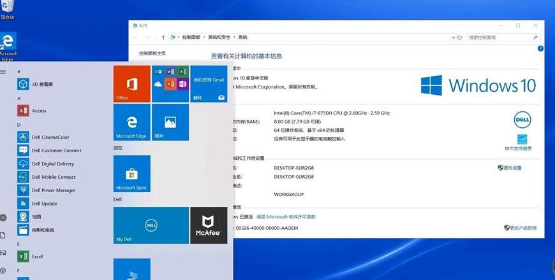Image resolution: width=555 pixels, height=280 pixels.
Task: Open the Microsoft Store tile
Action: [131, 174]
